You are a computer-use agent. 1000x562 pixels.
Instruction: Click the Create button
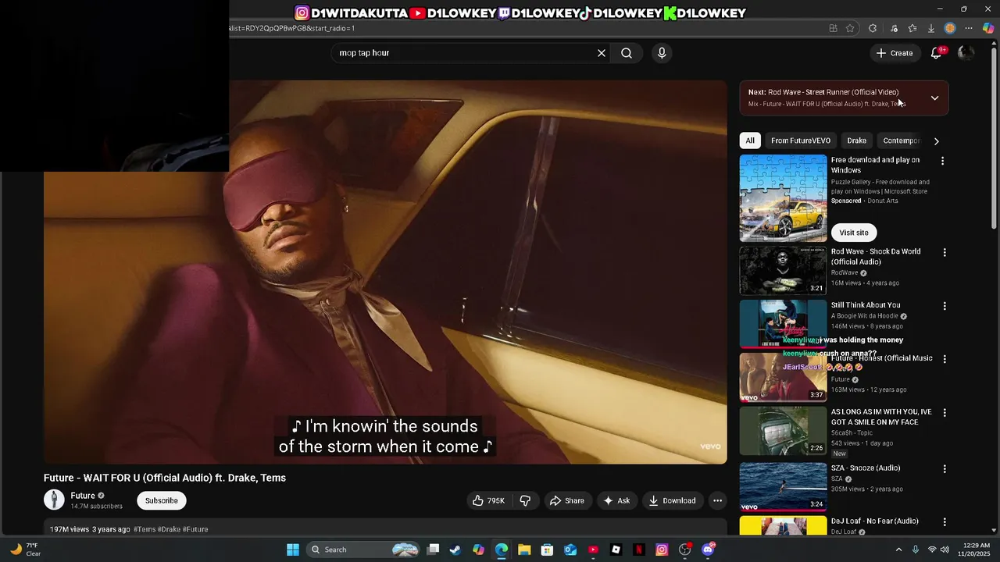(x=895, y=53)
